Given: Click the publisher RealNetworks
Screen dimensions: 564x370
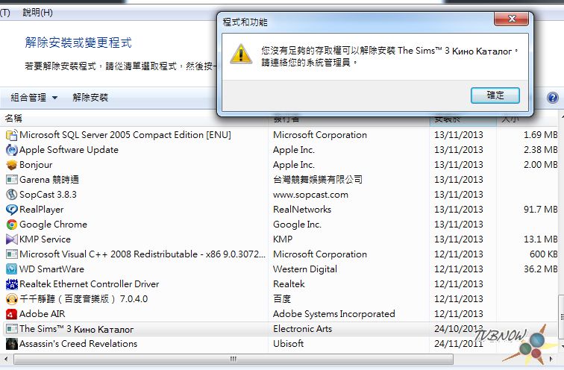Looking at the screenshot, I should [302, 210].
